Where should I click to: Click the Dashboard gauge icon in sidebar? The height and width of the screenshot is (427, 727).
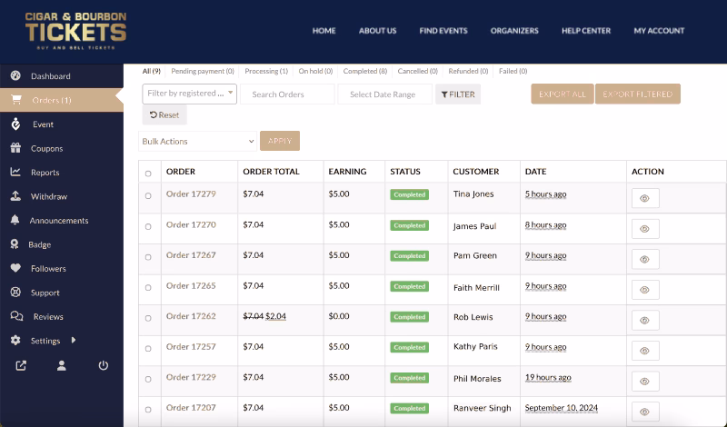coord(15,76)
